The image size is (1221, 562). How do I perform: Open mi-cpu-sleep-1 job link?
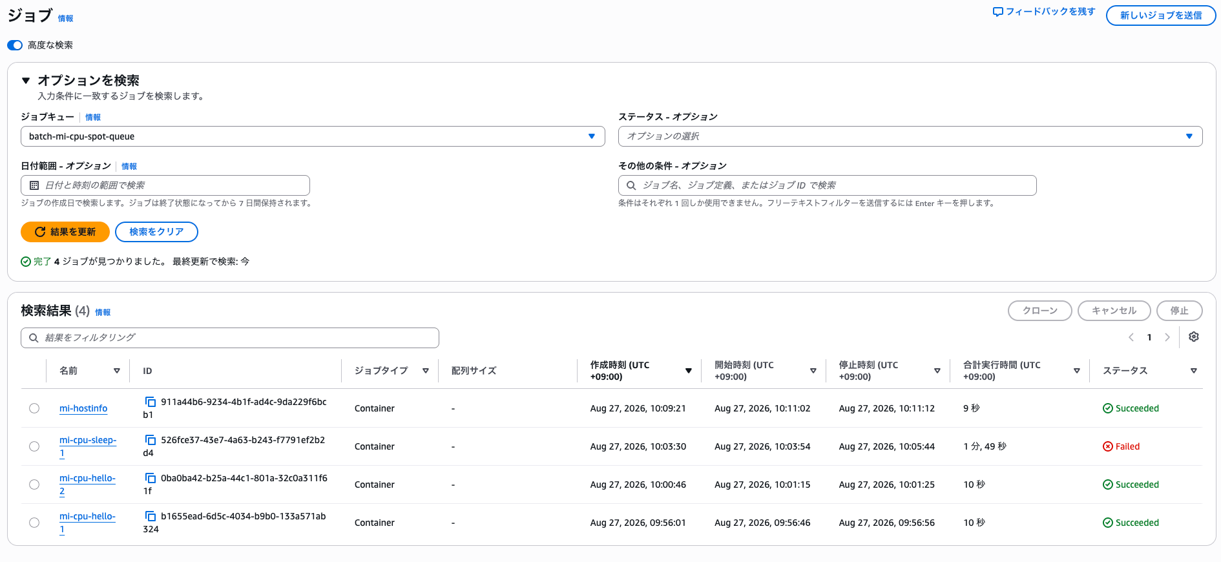point(88,446)
